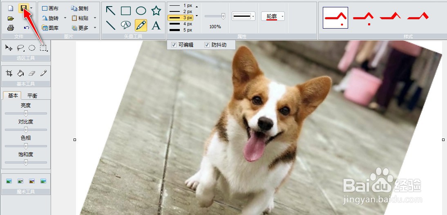Open the save button dropdown arrow
This screenshot has height=215, width=447.
[31, 8]
